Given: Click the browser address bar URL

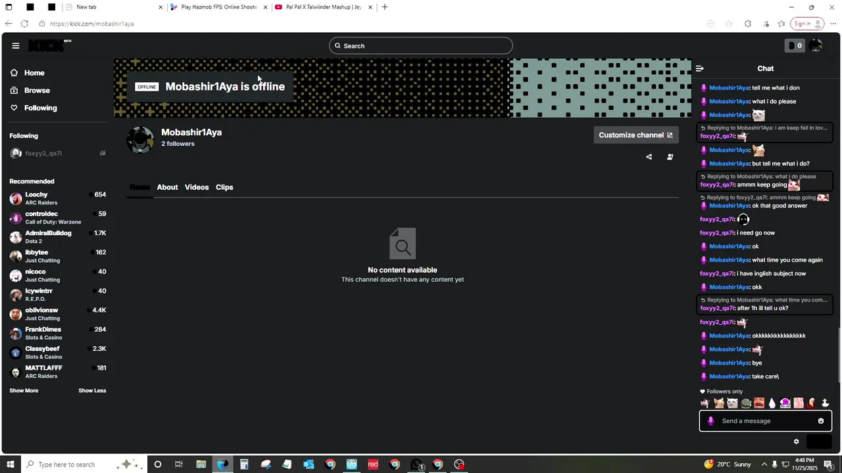Looking at the screenshot, I should coord(91,24).
